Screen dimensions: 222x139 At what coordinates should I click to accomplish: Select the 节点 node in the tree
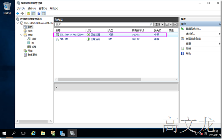(x=30, y=31)
